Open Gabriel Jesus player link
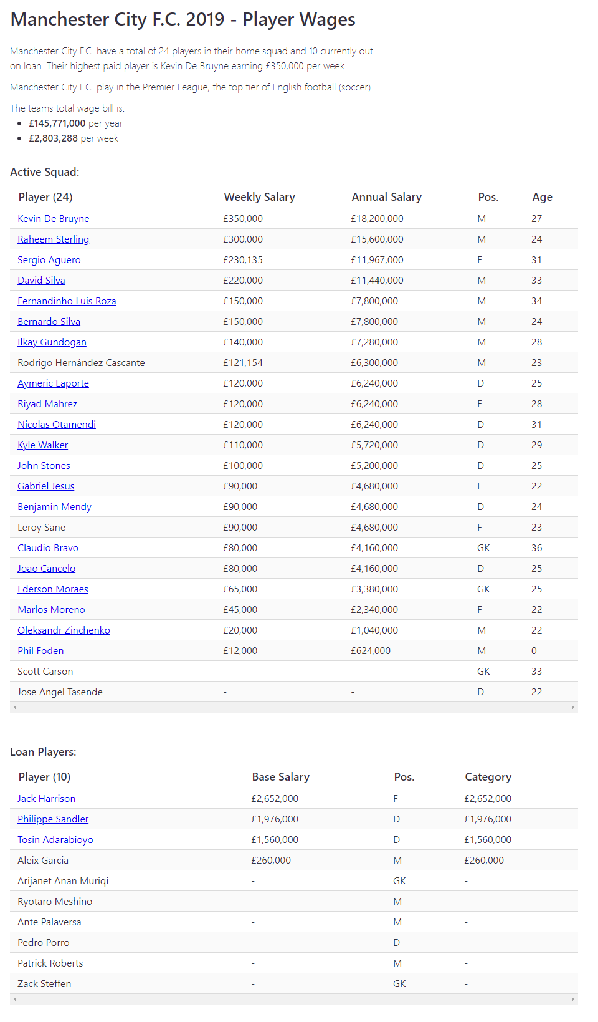598x1022 pixels. click(45, 486)
